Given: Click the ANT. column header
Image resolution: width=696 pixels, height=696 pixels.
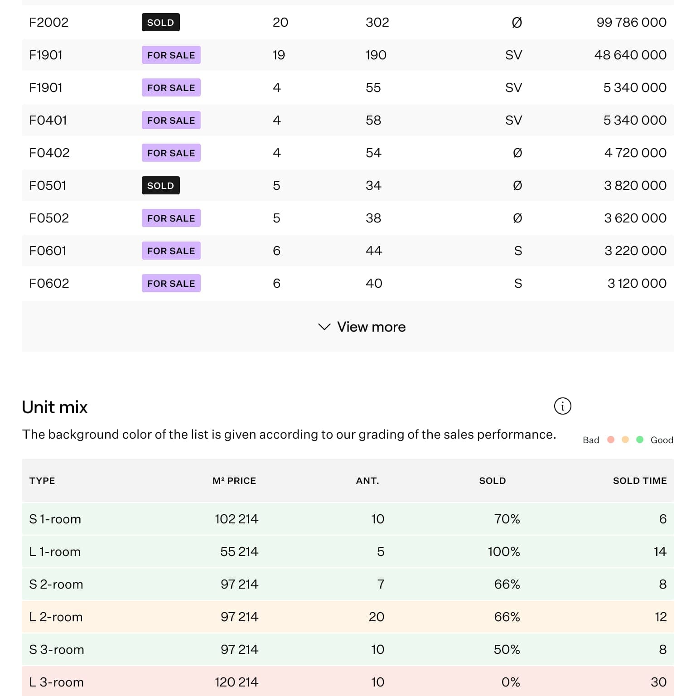Looking at the screenshot, I should tap(367, 481).
